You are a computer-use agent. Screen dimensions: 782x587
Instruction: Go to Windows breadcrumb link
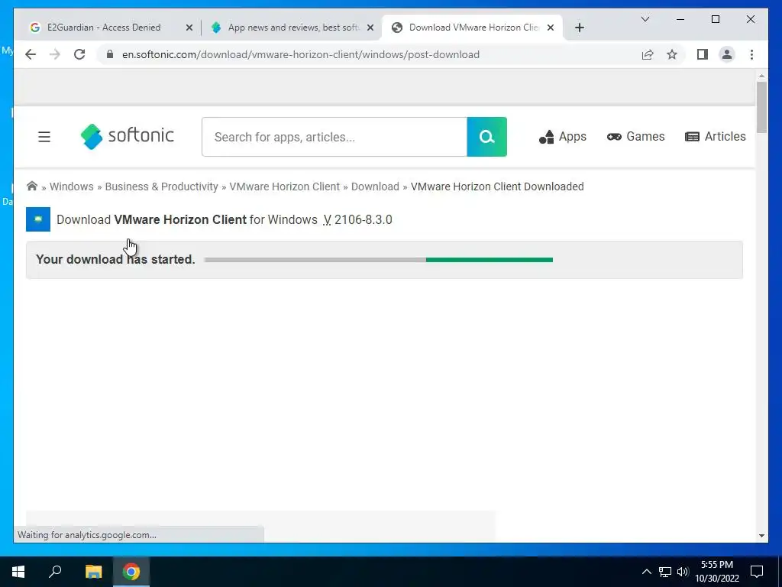(x=71, y=186)
